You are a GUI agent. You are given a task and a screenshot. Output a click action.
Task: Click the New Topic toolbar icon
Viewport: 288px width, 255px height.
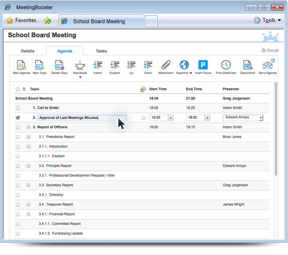[x=40, y=65]
